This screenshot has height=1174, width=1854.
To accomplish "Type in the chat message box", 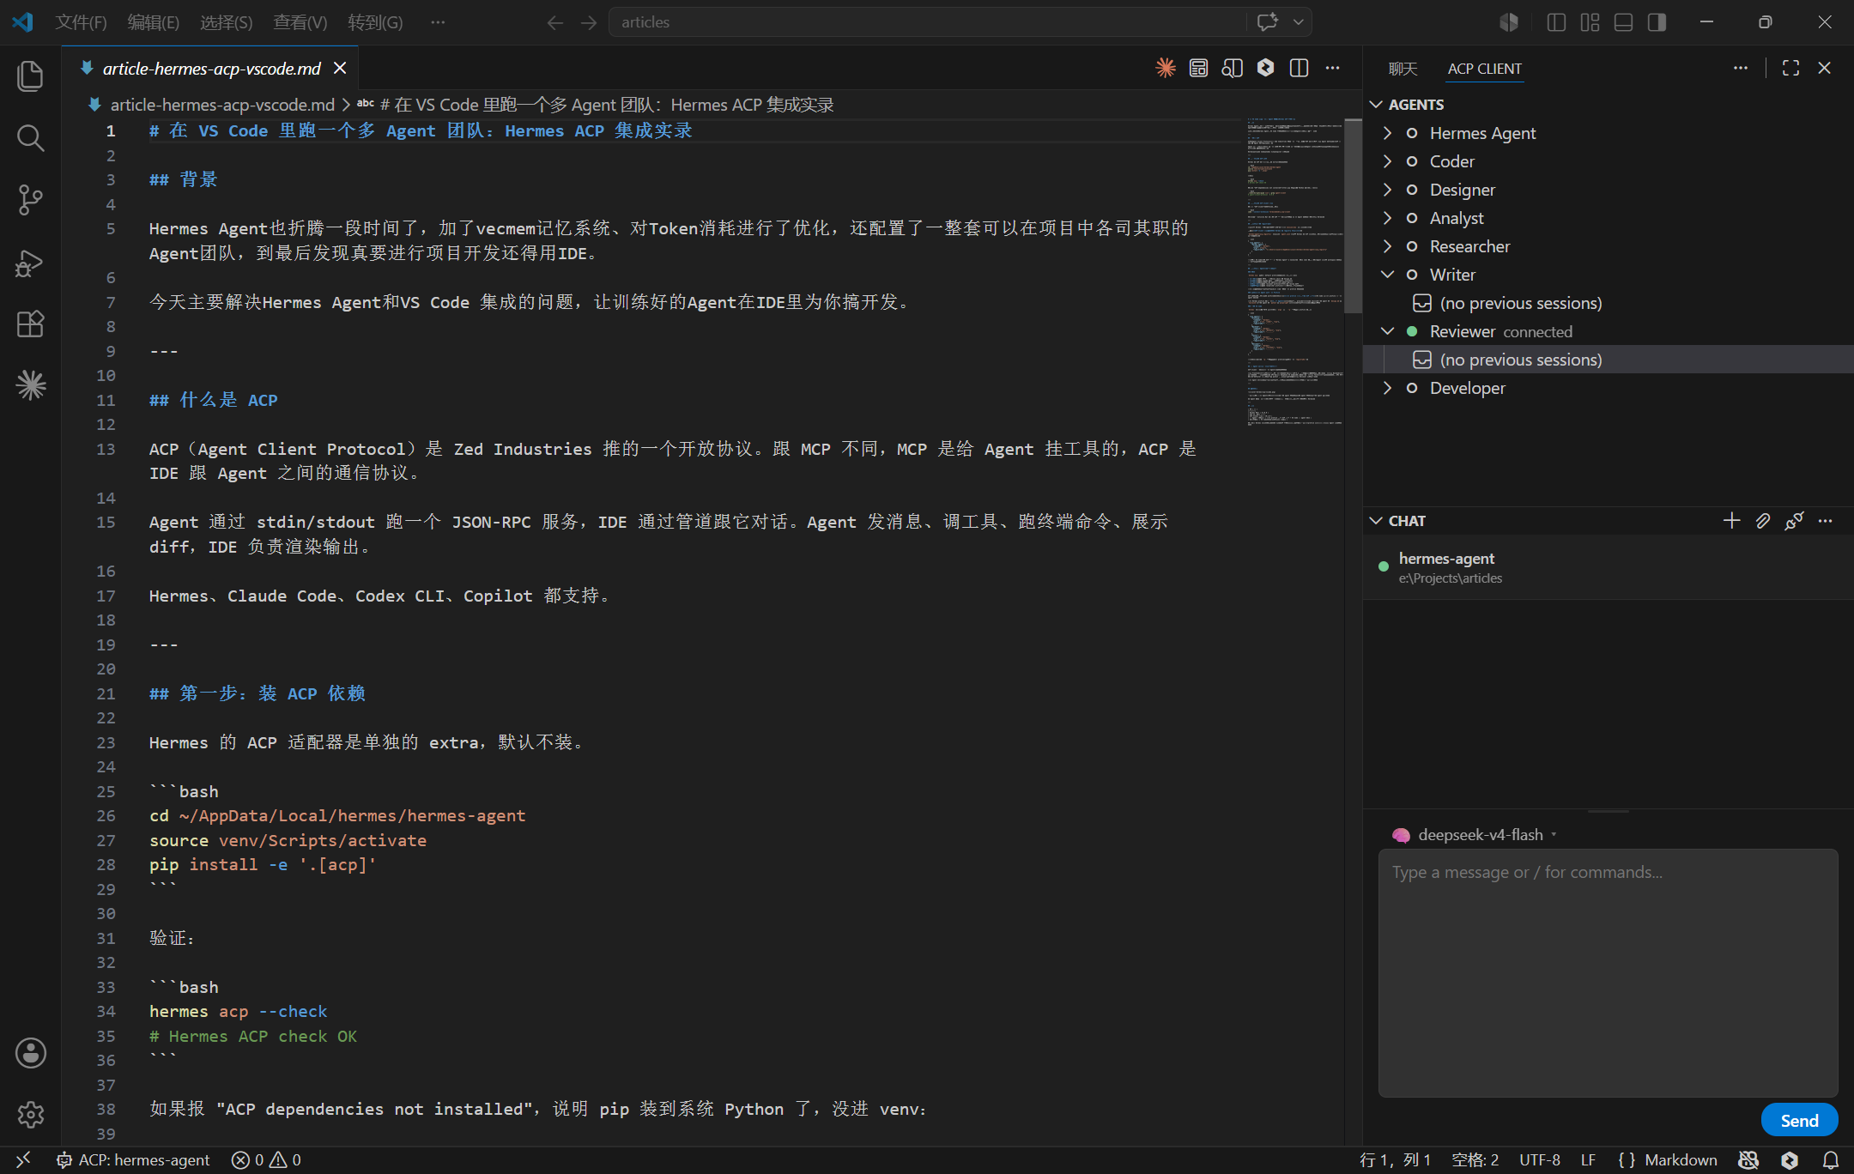I will point(1608,973).
